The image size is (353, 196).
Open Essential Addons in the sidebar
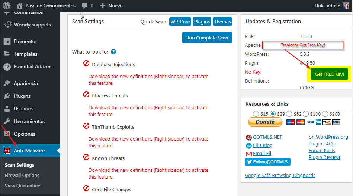click(x=33, y=67)
